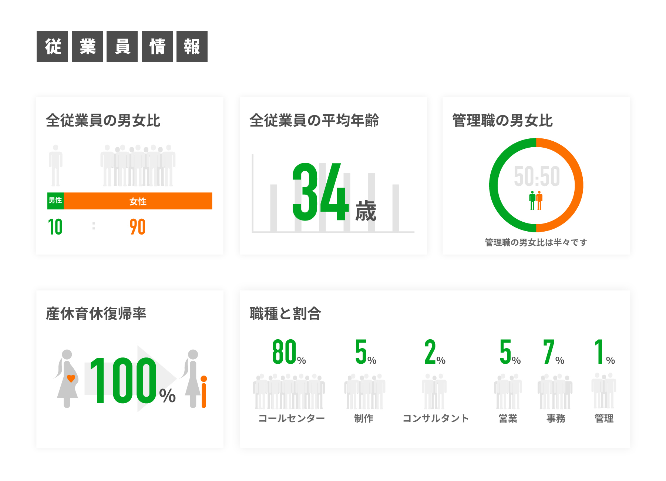
Task: Click the green number 10
Action: [55, 227]
